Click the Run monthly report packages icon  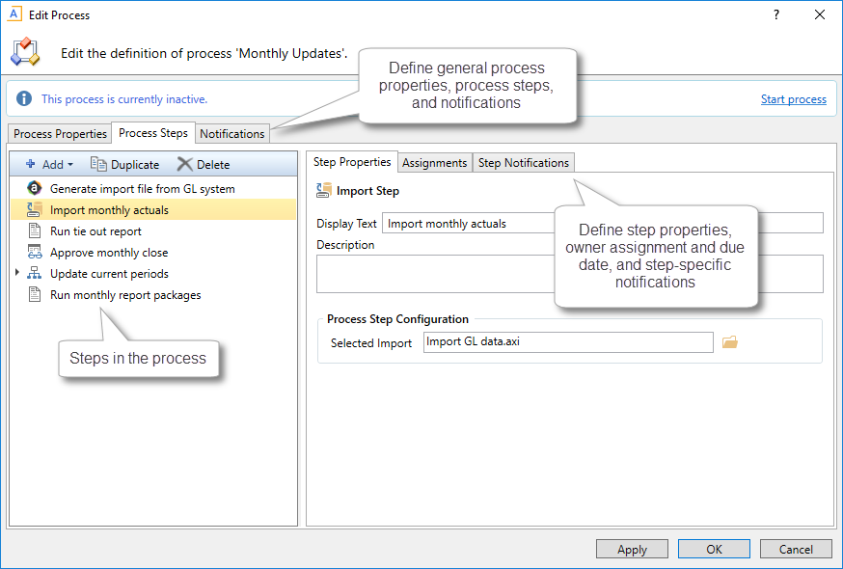34,295
